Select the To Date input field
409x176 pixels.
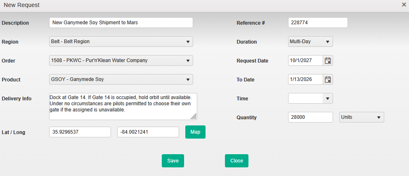click(x=305, y=79)
